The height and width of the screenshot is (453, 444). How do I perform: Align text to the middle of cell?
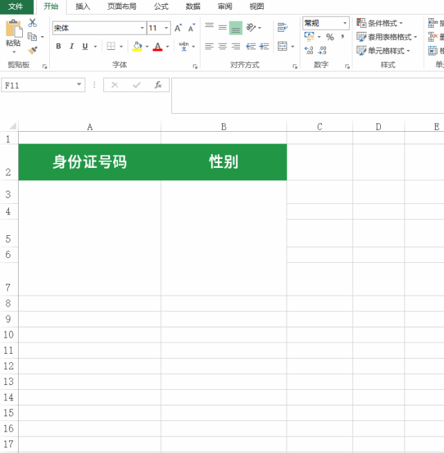coord(223,28)
